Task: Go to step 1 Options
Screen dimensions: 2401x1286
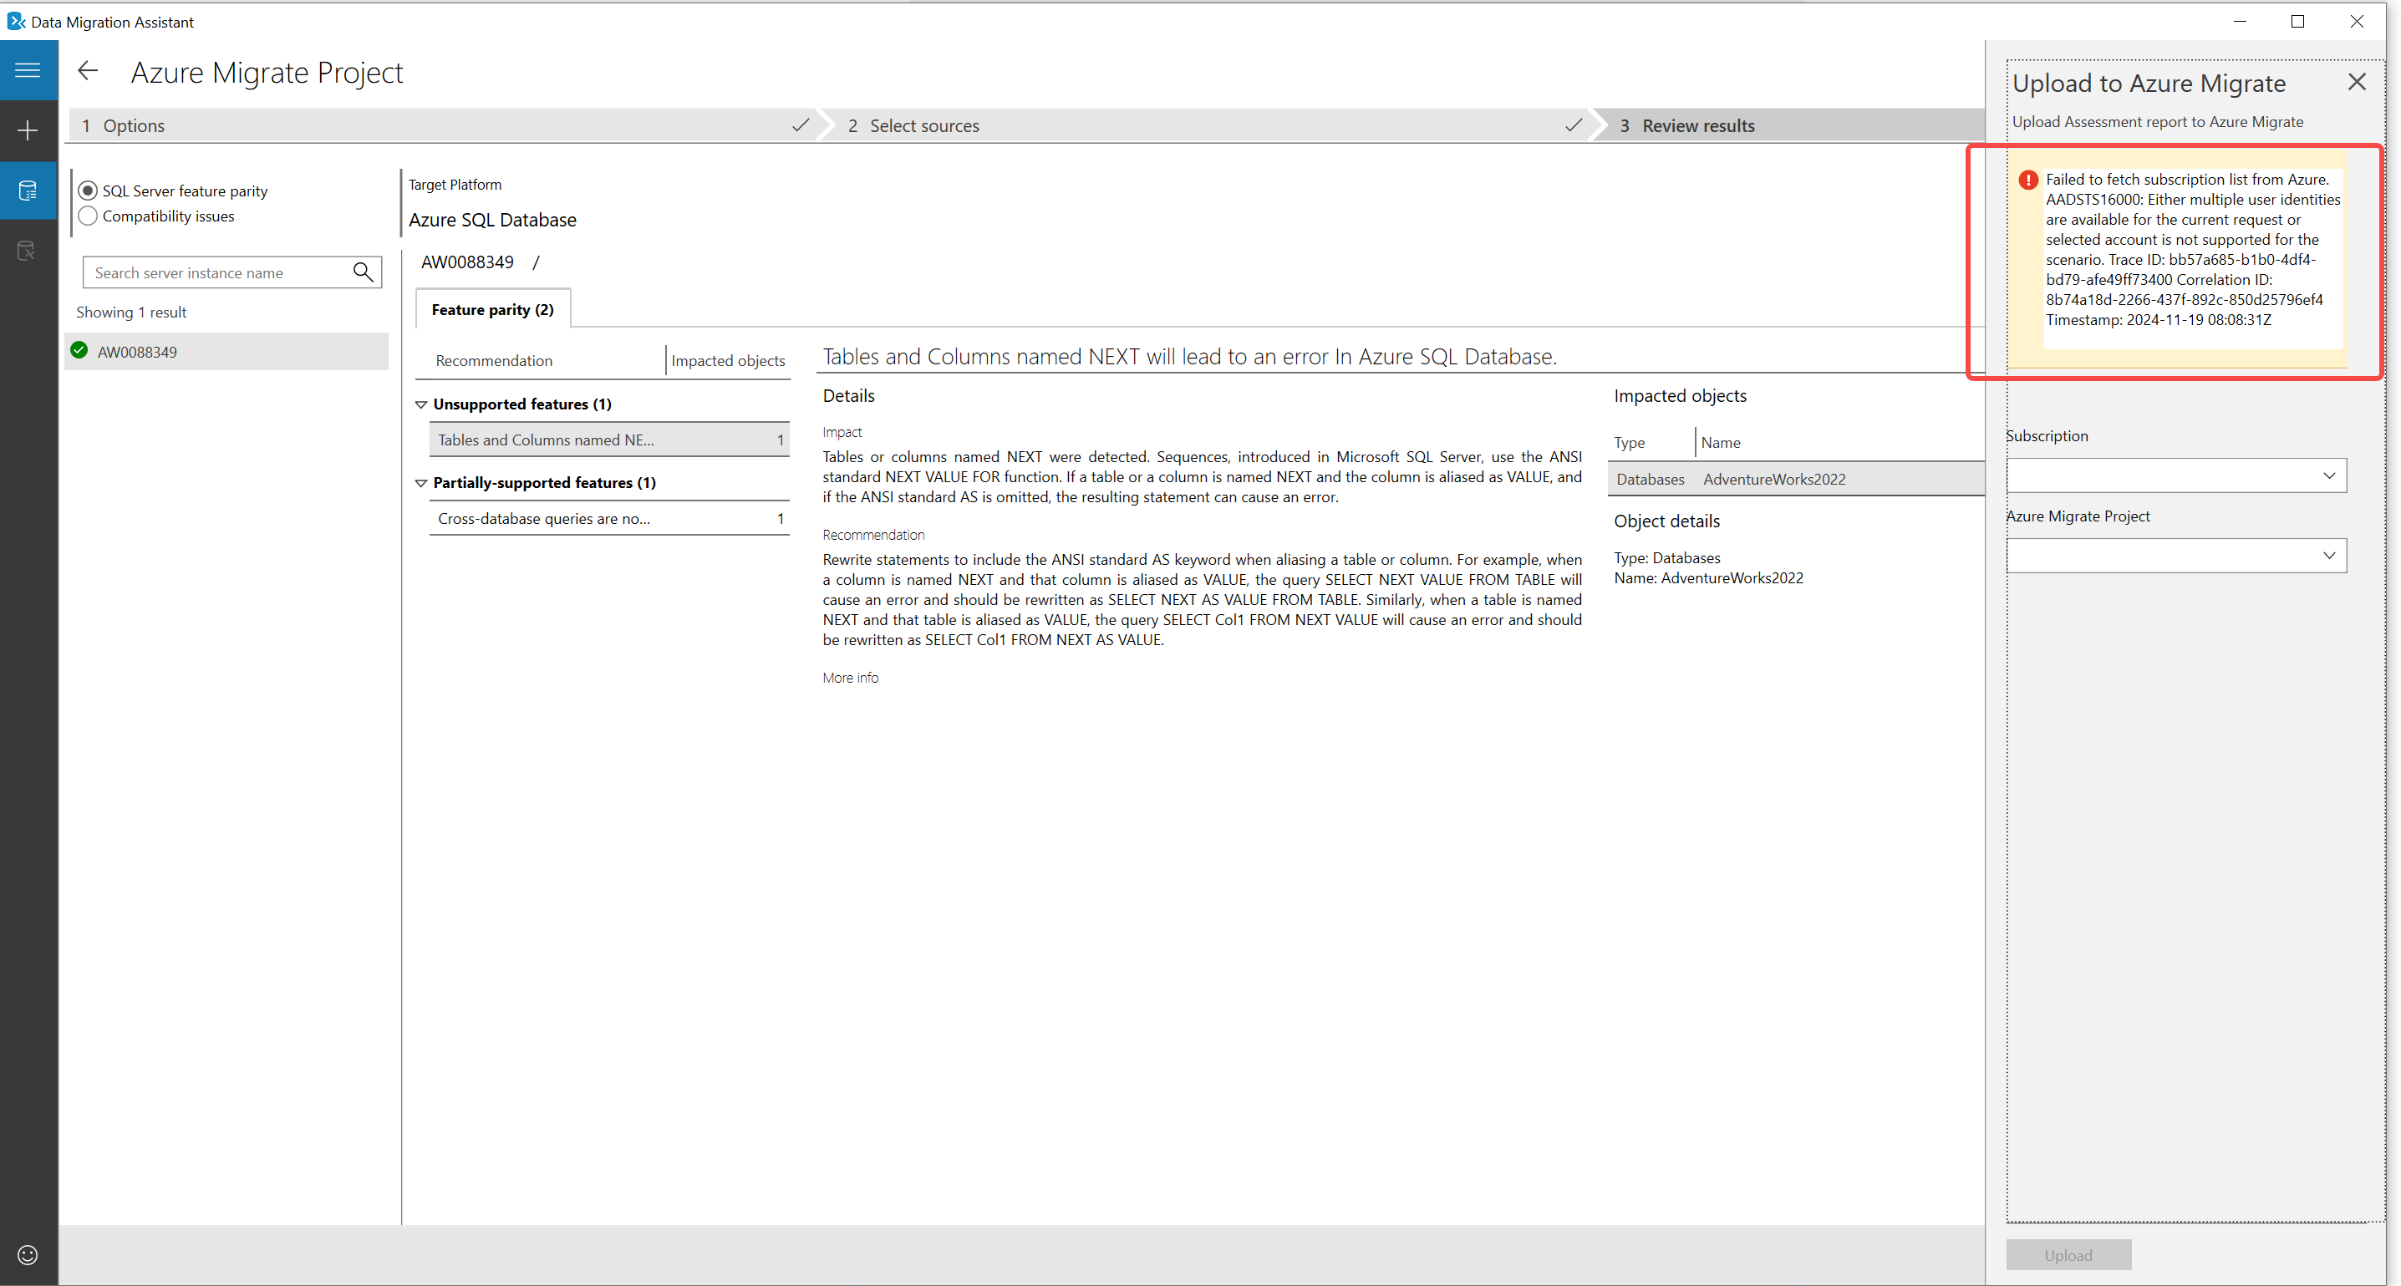Action: (443, 126)
